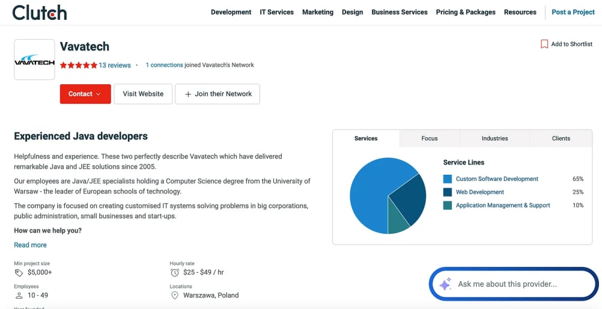Screen dimensions: 602x309
Task: Click the Ask me about this provider field
Action: (x=514, y=284)
